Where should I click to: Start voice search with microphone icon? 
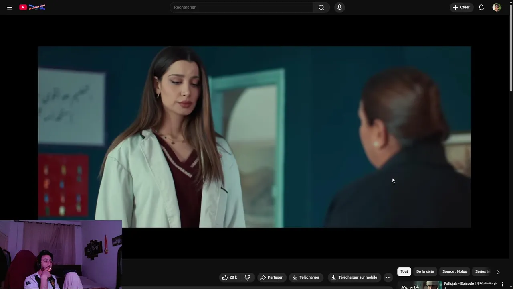(x=339, y=7)
